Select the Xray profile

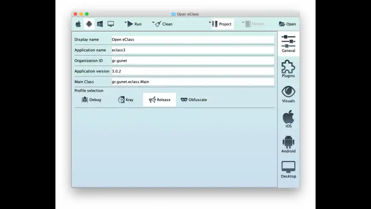125,100
